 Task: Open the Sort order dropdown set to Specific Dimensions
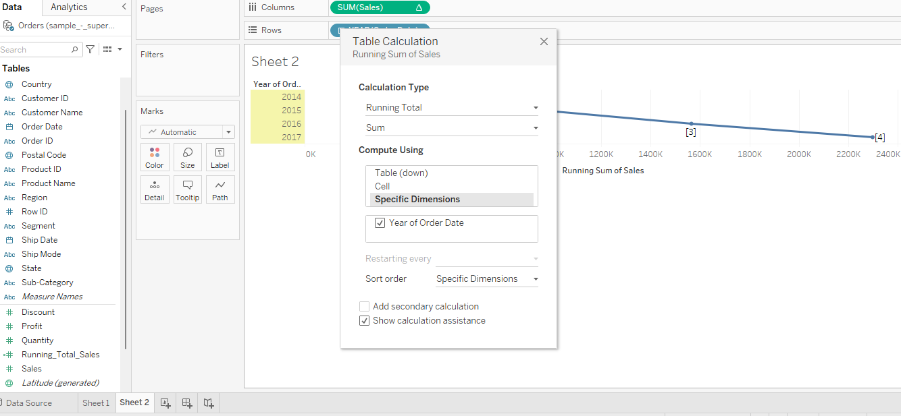pos(486,278)
